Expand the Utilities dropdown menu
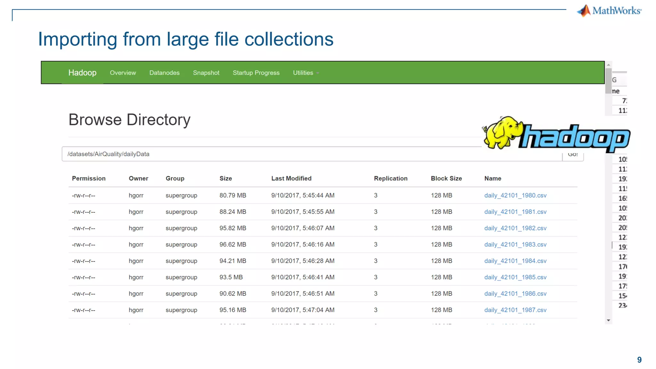The width and height of the screenshot is (656, 369). click(x=306, y=73)
